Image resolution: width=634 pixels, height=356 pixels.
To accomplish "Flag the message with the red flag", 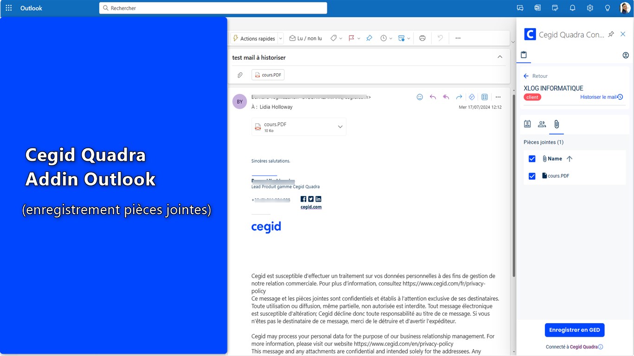I will click(x=351, y=38).
